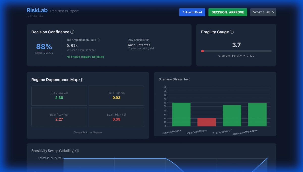Image resolution: width=303 pixels, height=172 pixels.
Task: Open the Decision Confidence info icon
Action: pos(72,32)
